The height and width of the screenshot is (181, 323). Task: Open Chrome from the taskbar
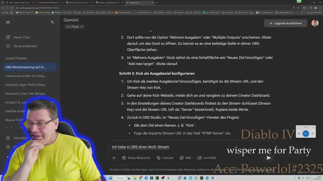pyautogui.click(x=141, y=178)
